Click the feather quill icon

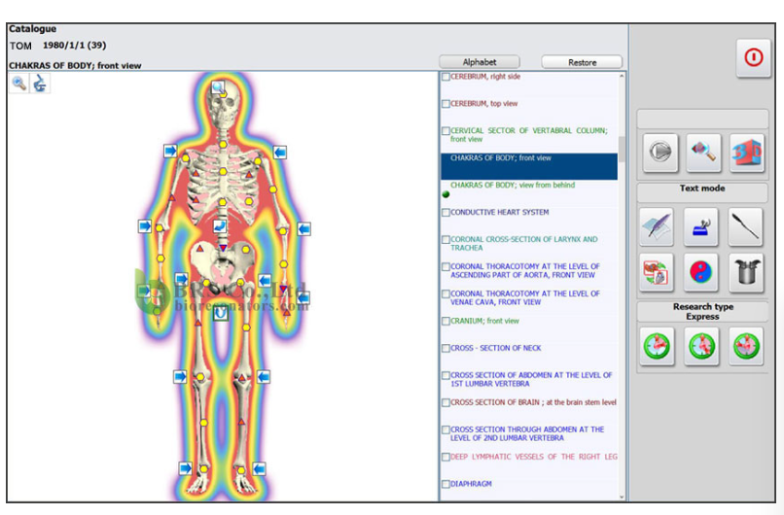point(658,226)
